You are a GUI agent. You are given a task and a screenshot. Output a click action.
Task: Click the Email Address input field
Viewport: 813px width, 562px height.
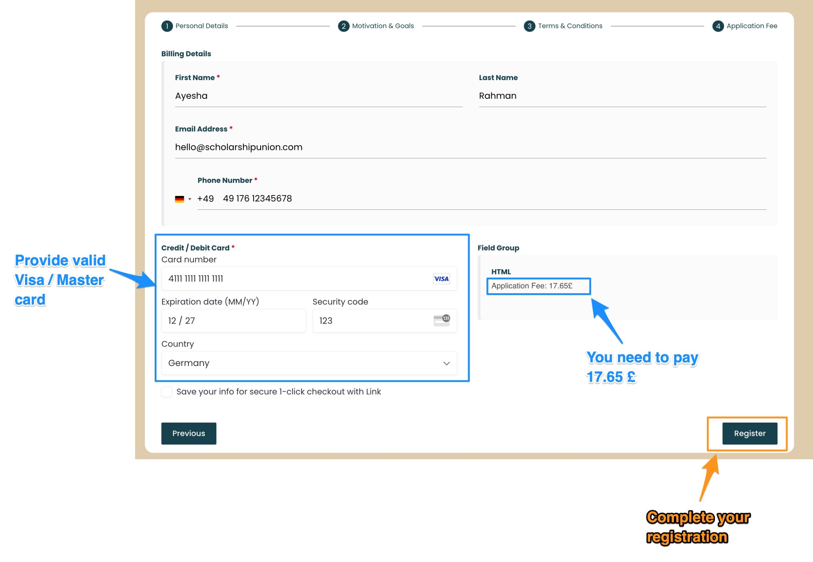coord(471,147)
